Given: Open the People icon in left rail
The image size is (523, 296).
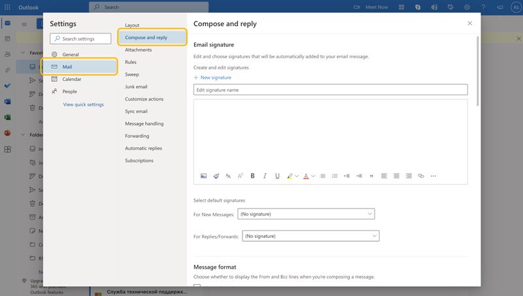Looking at the screenshot, I should click(x=7, y=54).
